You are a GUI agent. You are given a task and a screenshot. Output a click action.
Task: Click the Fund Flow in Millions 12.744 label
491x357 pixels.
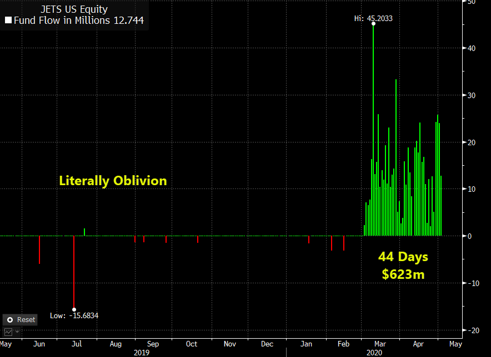click(x=79, y=21)
